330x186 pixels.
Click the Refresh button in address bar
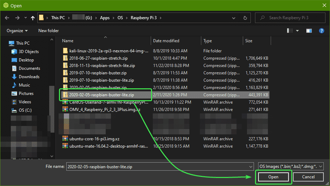(x=245, y=18)
